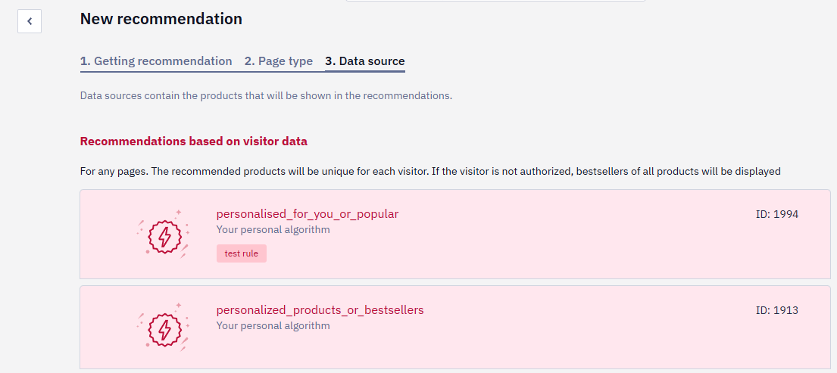Go back using the left chevron button
The width and height of the screenshot is (837, 373).
[x=30, y=21]
